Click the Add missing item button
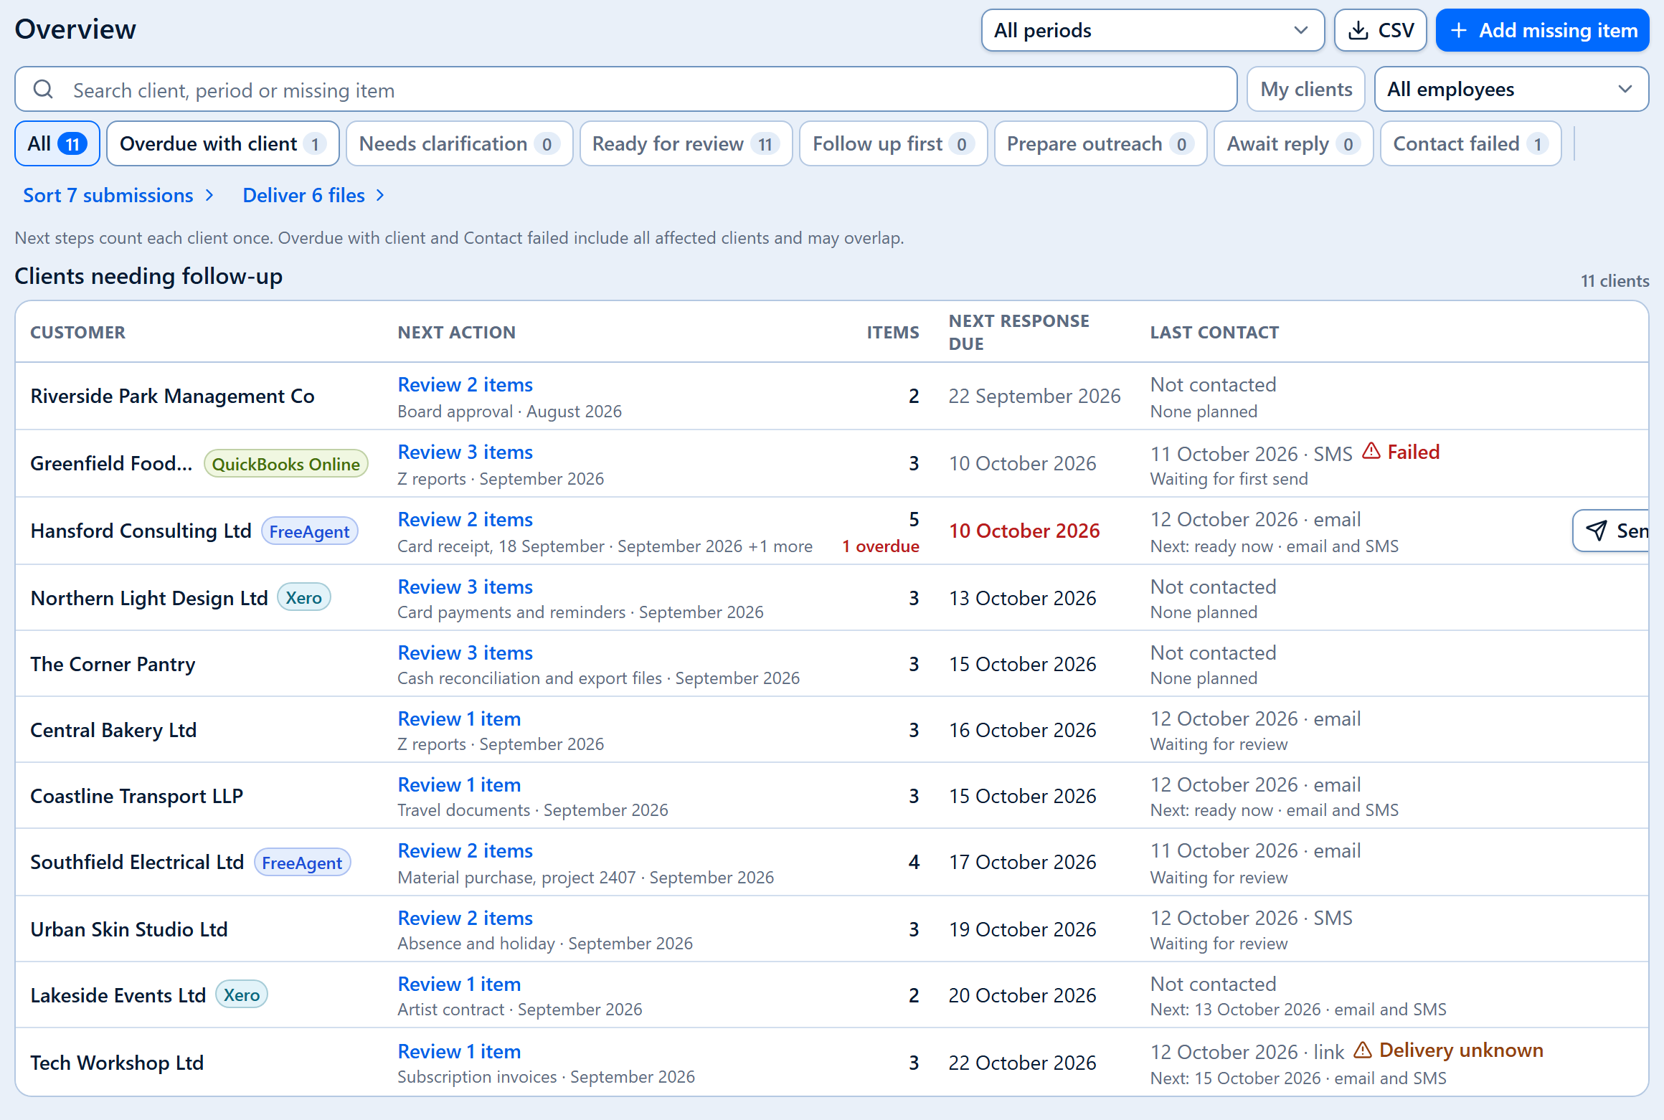This screenshot has width=1664, height=1120. (x=1542, y=30)
